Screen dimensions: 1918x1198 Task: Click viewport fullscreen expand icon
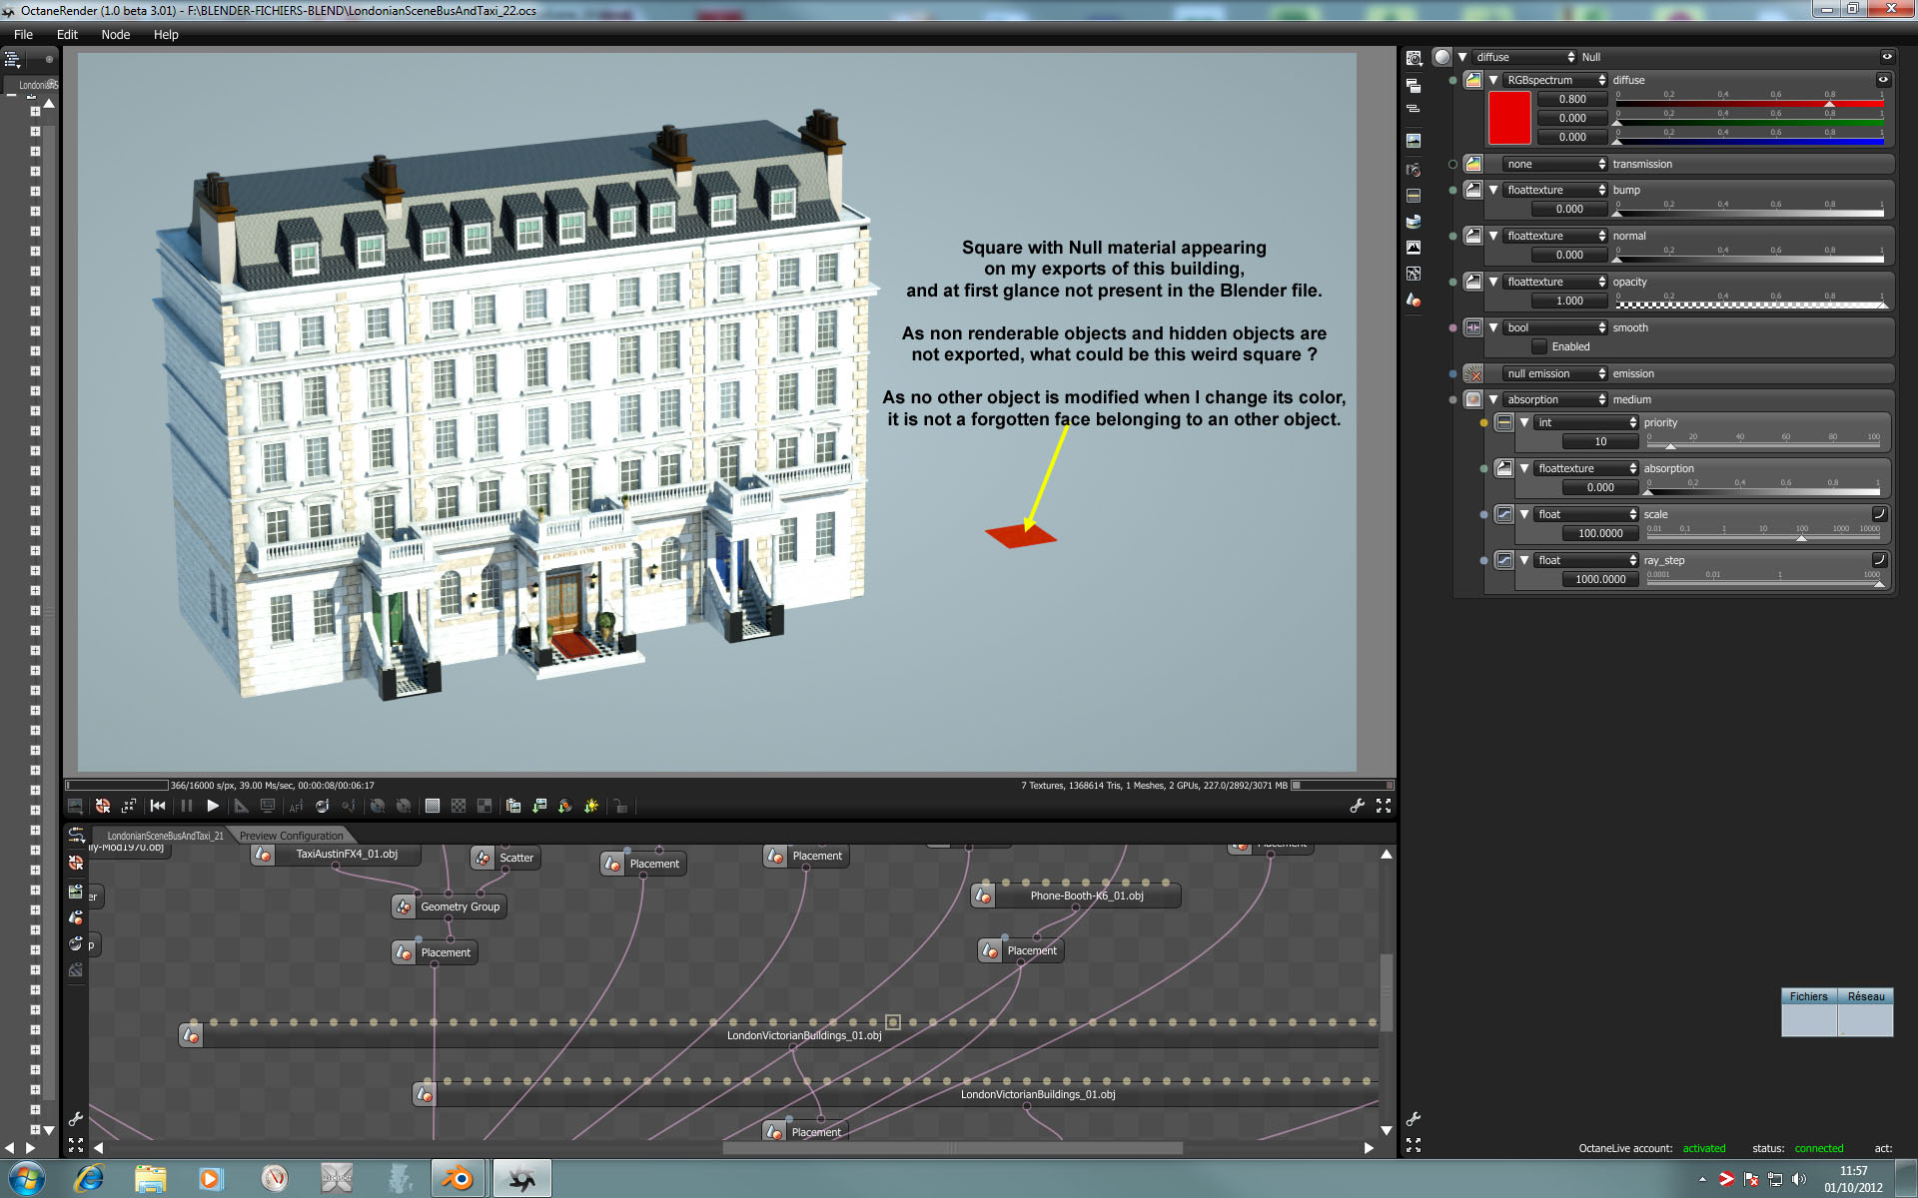pyautogui.click(x=1384, y=806)
